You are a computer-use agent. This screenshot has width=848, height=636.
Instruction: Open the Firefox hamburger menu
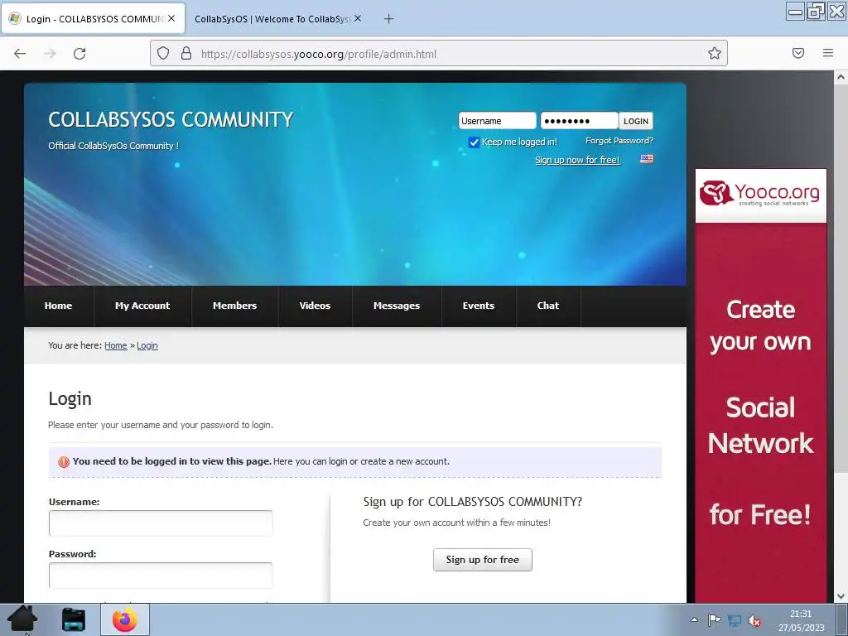pyautogui.click(x=828, y=53)
